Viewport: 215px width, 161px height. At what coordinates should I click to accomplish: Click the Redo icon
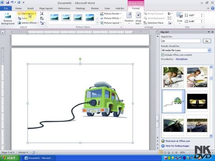[x=19, y=2]
